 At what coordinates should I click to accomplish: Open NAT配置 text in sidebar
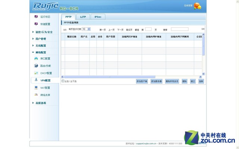tap(45, 88)
